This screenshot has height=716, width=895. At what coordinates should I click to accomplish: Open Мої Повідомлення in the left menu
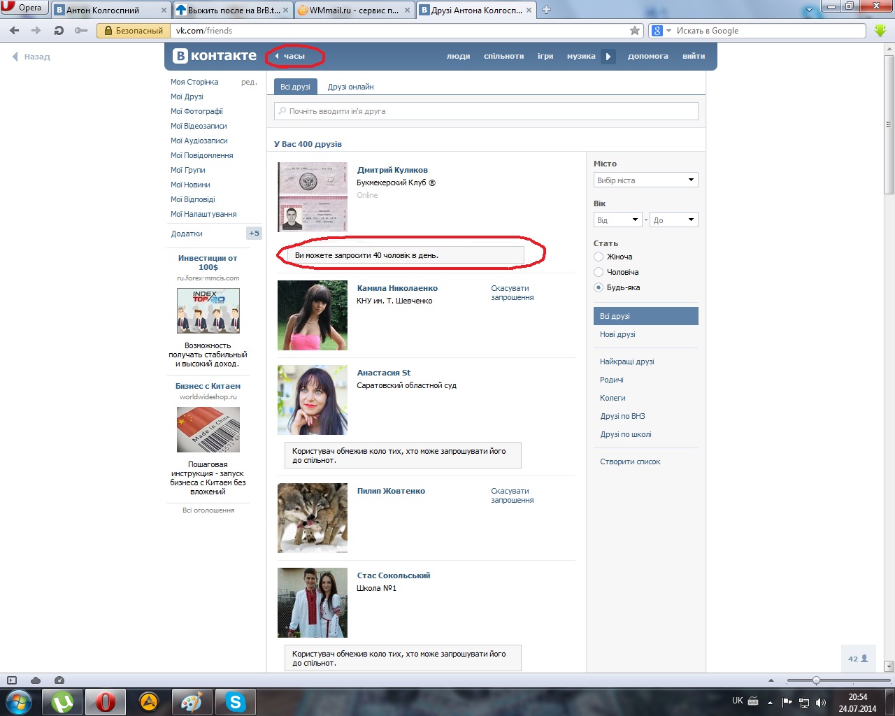click(x=202, y=155)
